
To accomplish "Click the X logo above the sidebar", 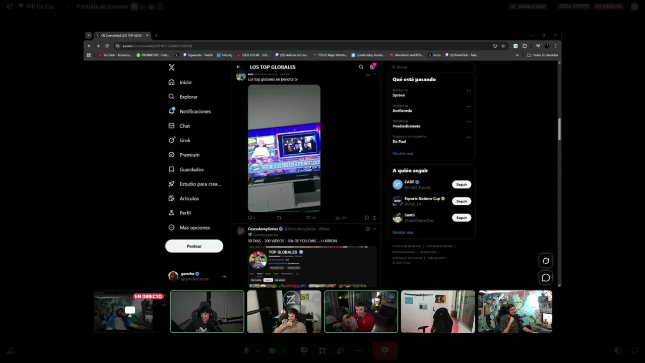I will (171, 67).
